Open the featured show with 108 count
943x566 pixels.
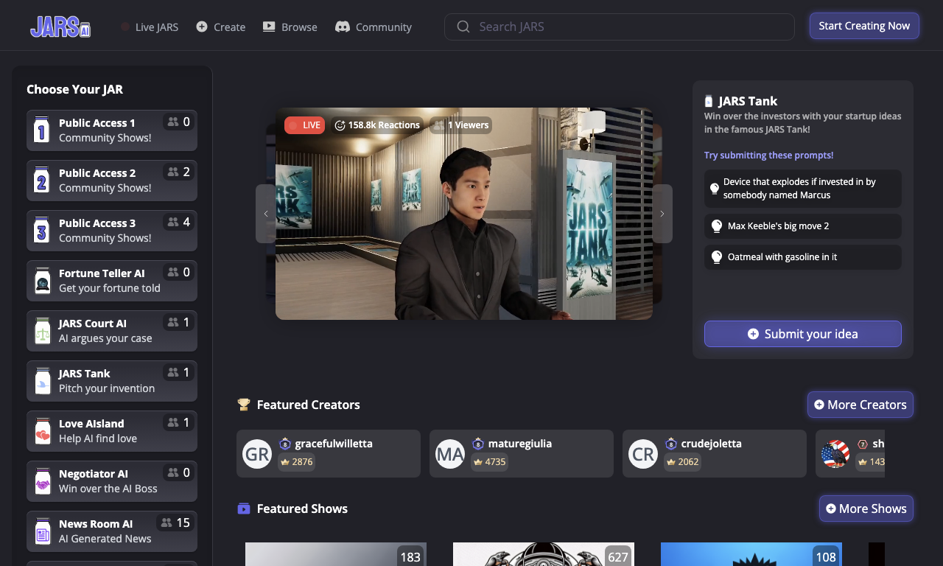pos(751,554)
